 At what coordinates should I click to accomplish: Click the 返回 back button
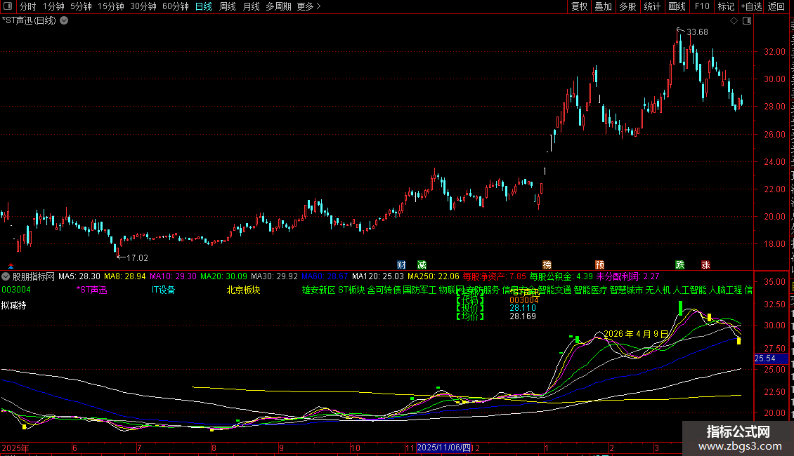coord(776,6)
